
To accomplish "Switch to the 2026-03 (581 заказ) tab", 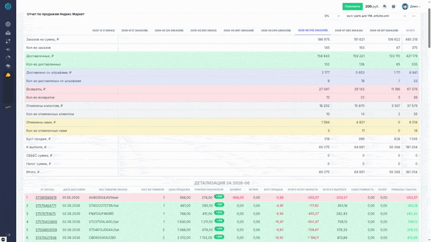I will tap(204, 31).
